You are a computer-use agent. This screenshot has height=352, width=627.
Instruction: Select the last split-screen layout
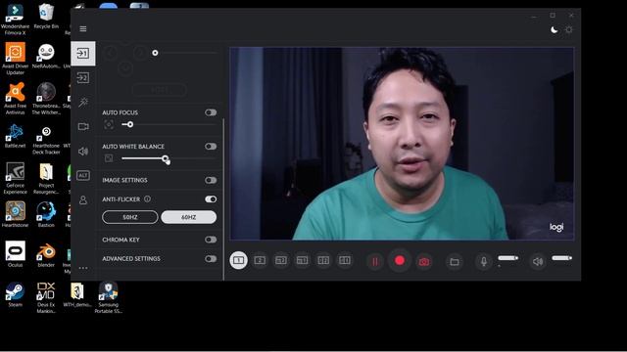345,260
